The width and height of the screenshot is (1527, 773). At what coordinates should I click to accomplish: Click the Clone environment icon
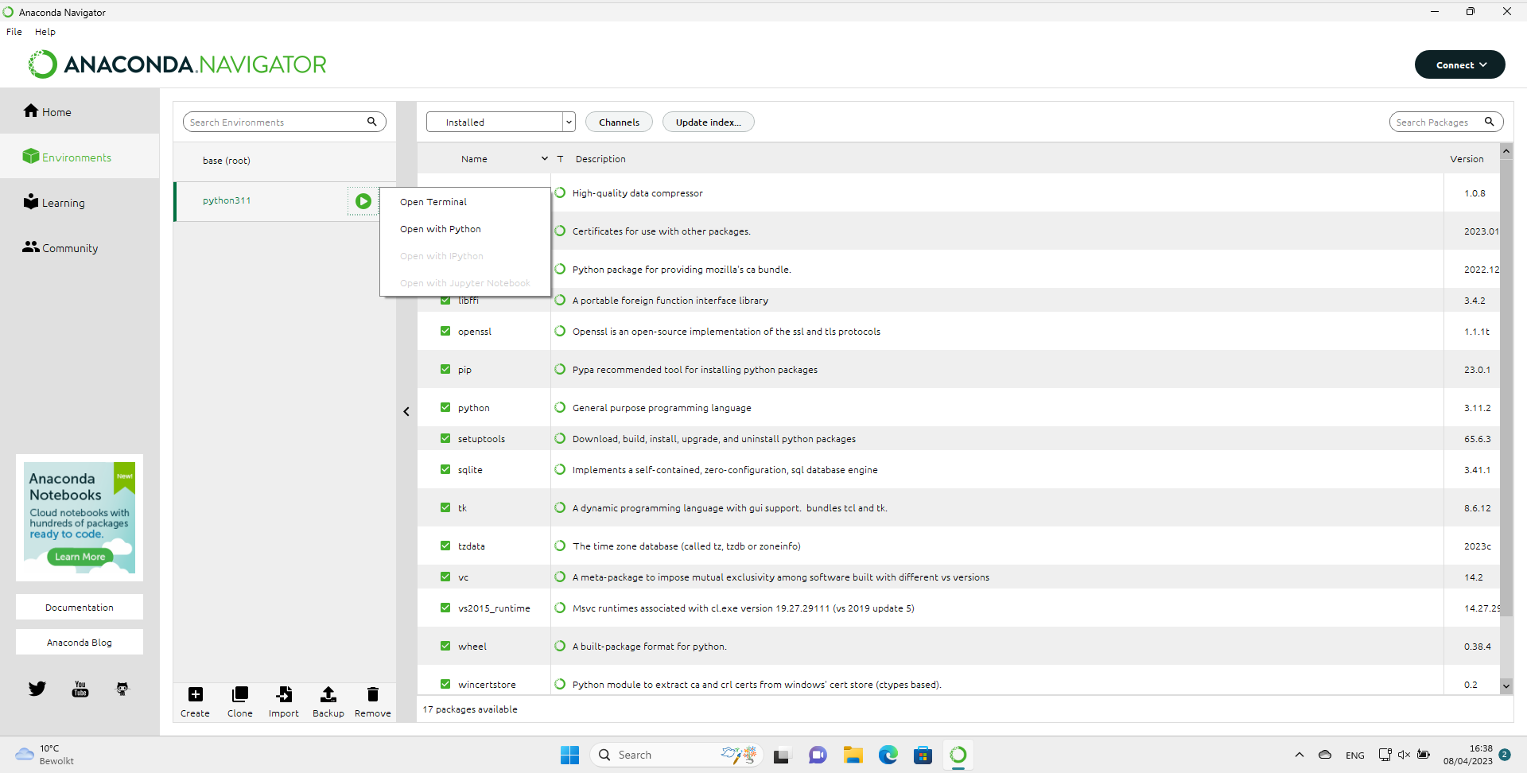pos(240,694)
